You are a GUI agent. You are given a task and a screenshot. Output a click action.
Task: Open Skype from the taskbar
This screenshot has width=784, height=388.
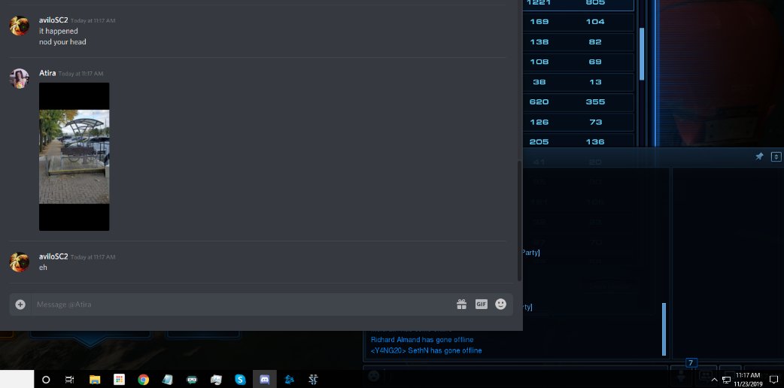point(241,380)
